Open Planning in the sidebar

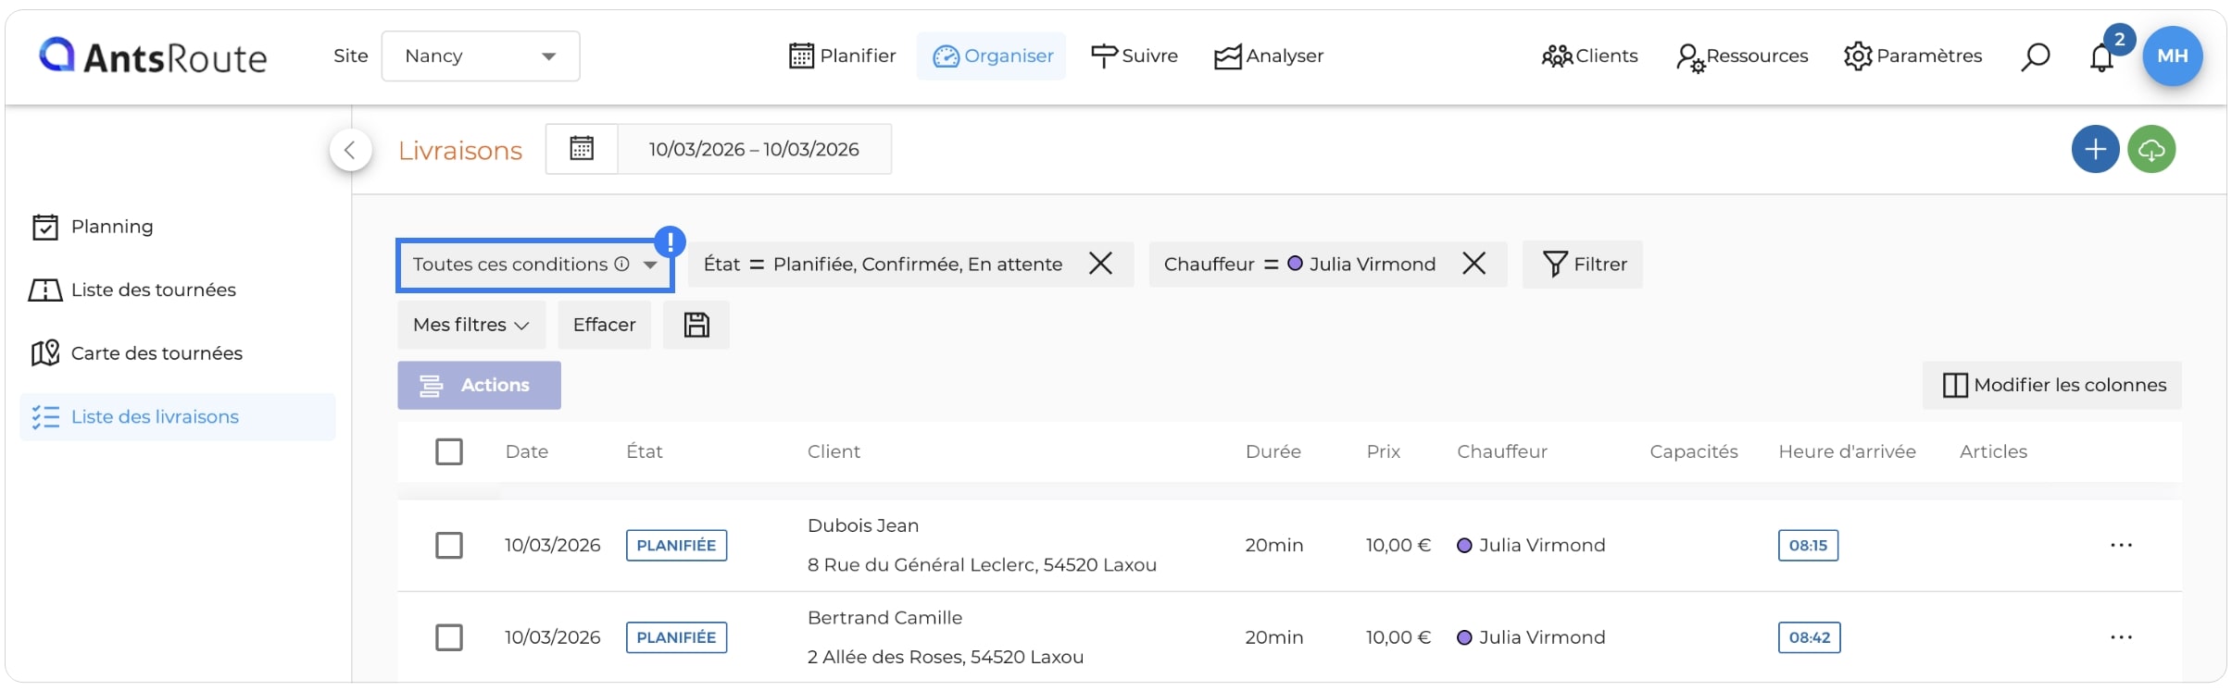point(93,227)
